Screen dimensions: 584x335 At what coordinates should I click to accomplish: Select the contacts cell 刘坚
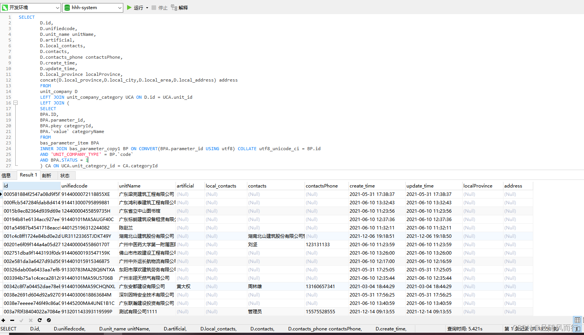[276, 245]
